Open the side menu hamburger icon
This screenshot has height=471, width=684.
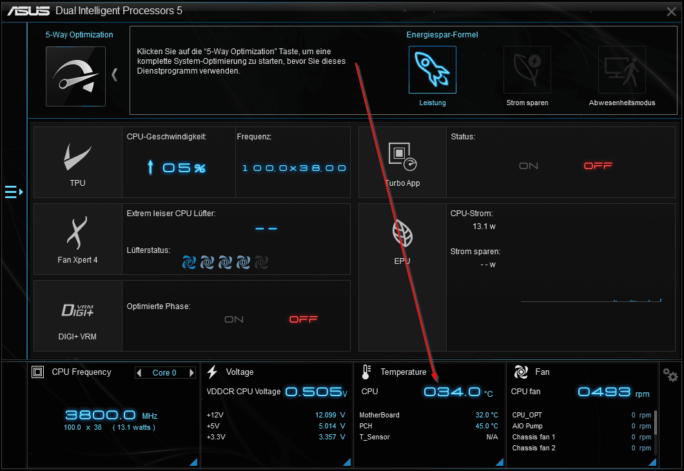[x=14, y=192]
